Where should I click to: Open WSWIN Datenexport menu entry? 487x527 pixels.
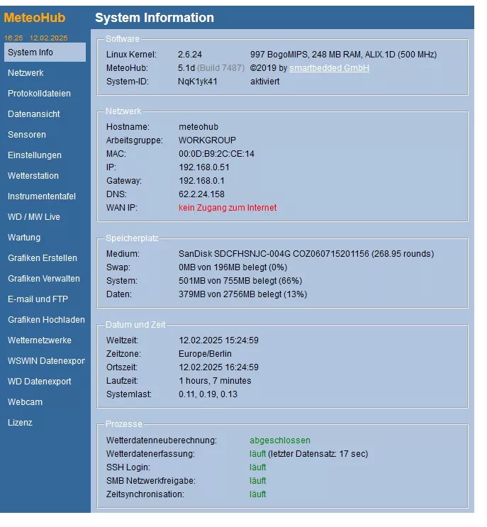46,361
